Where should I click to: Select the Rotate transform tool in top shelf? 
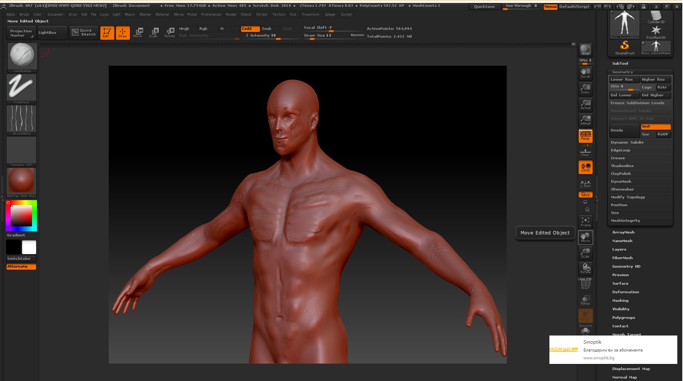pos(170,33)
